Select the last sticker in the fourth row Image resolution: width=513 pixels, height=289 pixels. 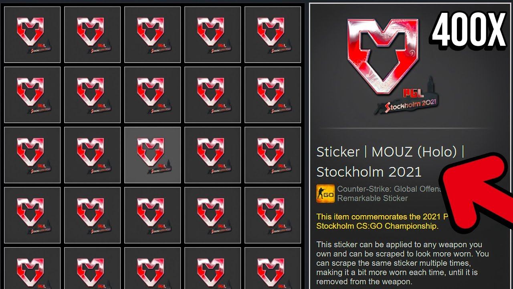point(273,215)
